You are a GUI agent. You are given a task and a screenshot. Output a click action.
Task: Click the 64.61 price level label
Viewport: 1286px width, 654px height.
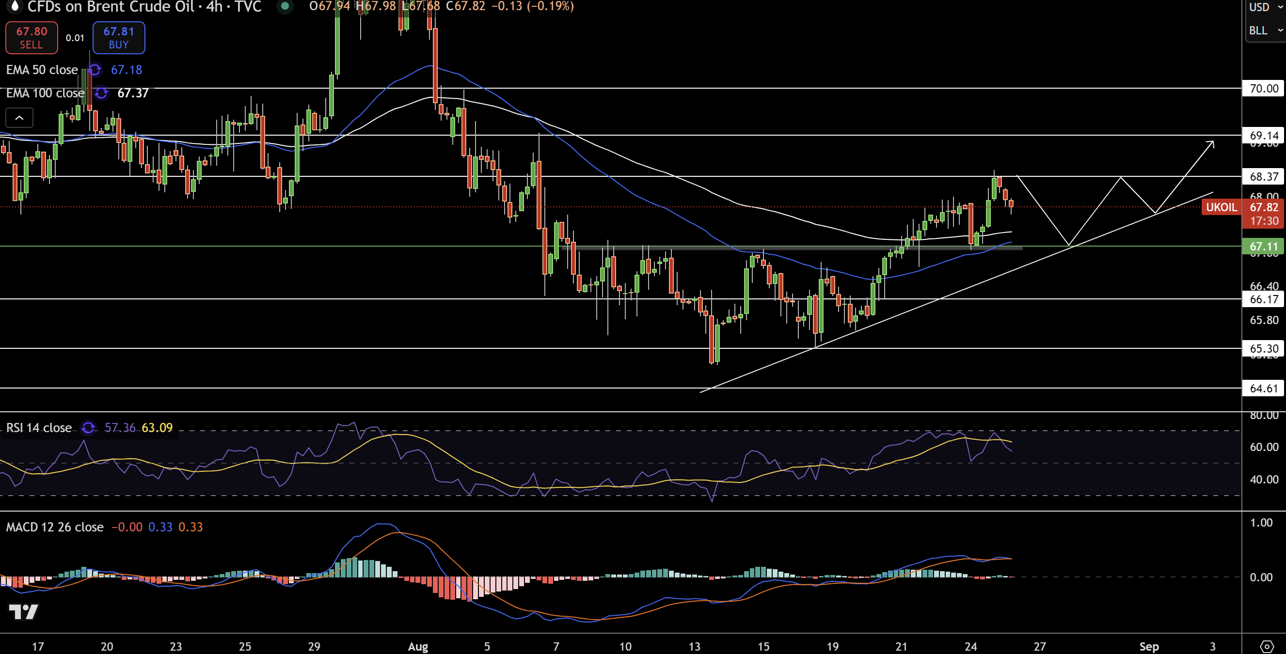click(x=1264, y=389)
